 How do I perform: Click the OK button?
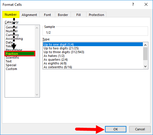116,129
